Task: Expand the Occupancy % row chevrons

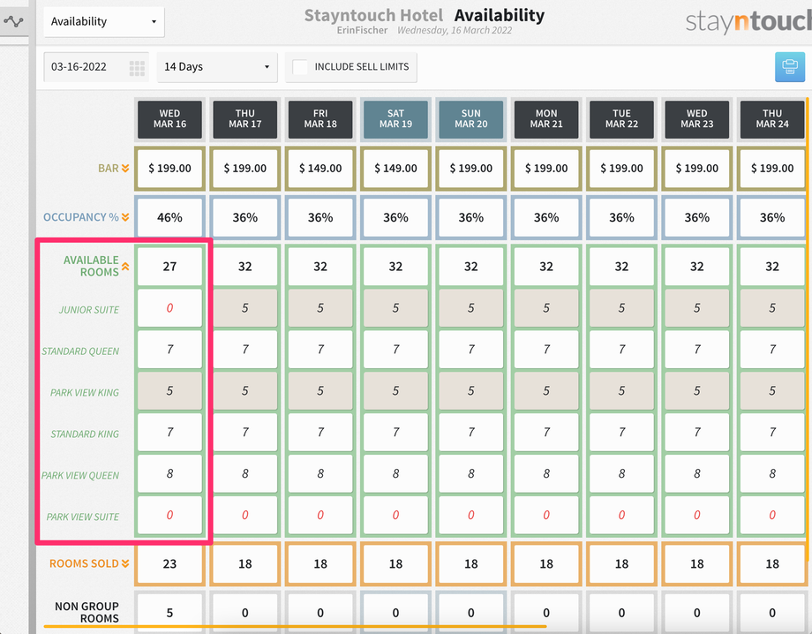Action: (125, 217)
